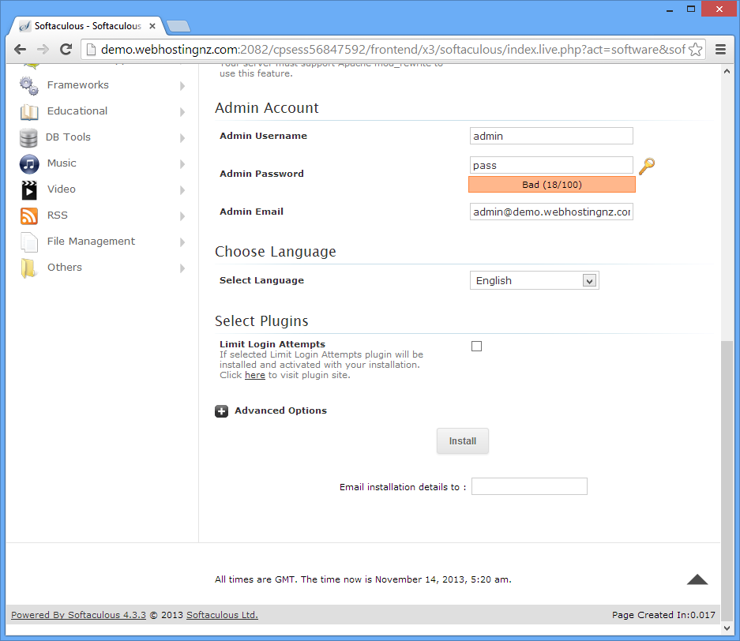The width and height of the screenshot is (740, 641).
Task: Click the password strength bar
Action: pyautogui.click(x=551, y=185)
